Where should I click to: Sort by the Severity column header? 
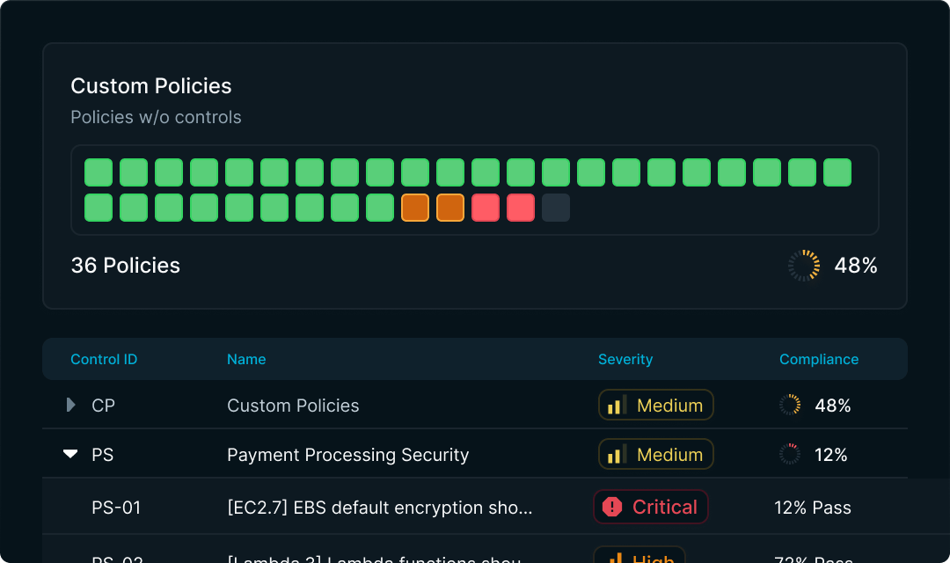pos(625,360)
